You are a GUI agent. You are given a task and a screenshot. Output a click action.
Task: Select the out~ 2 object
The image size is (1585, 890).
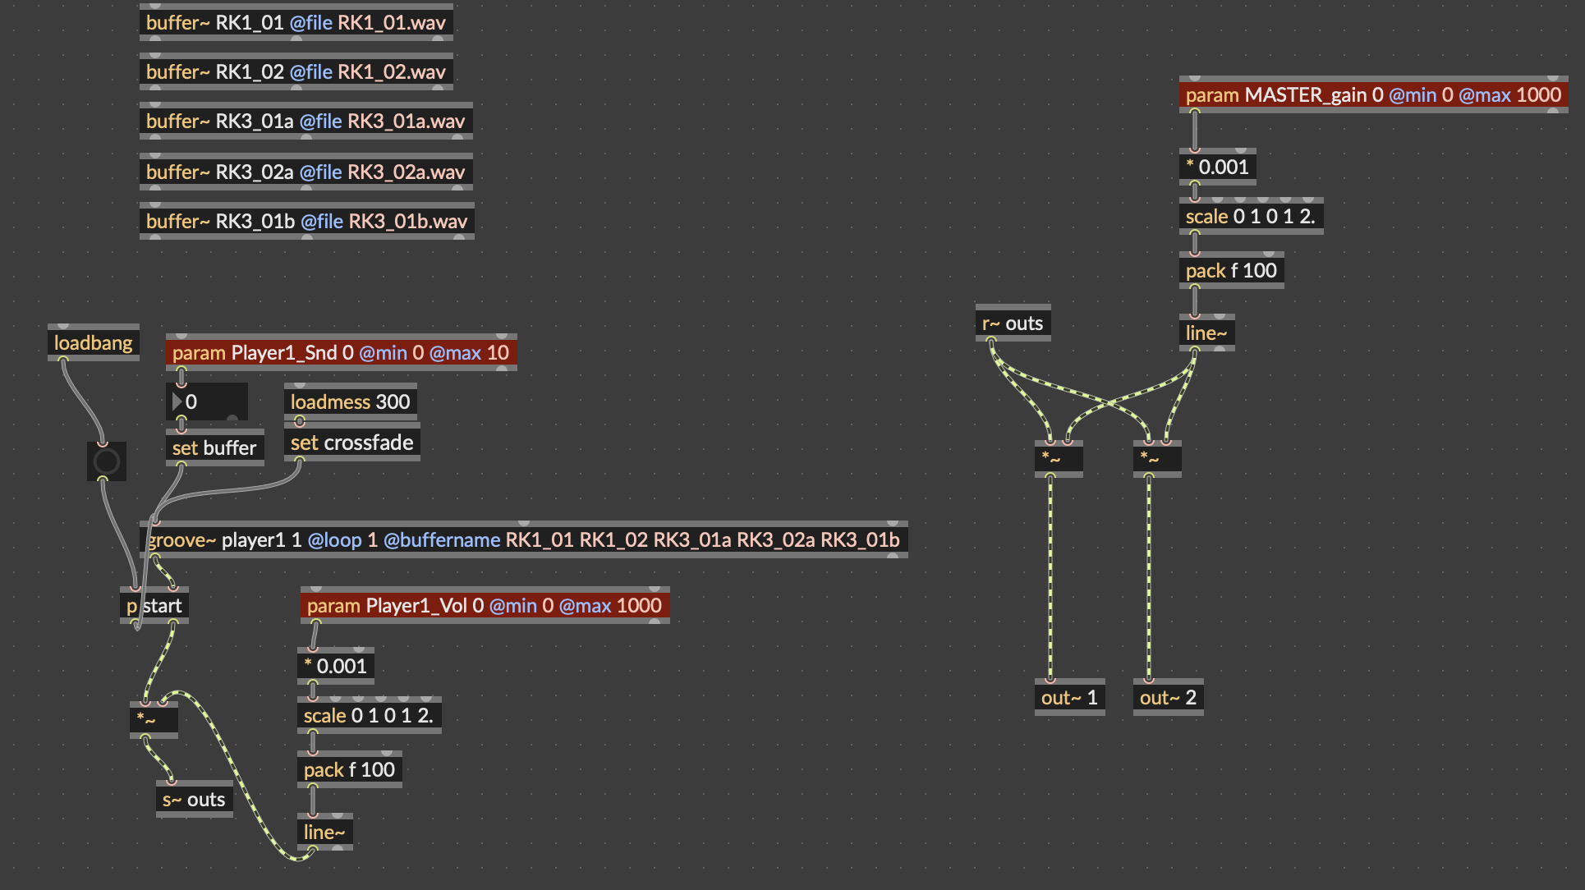[1168, 697]
